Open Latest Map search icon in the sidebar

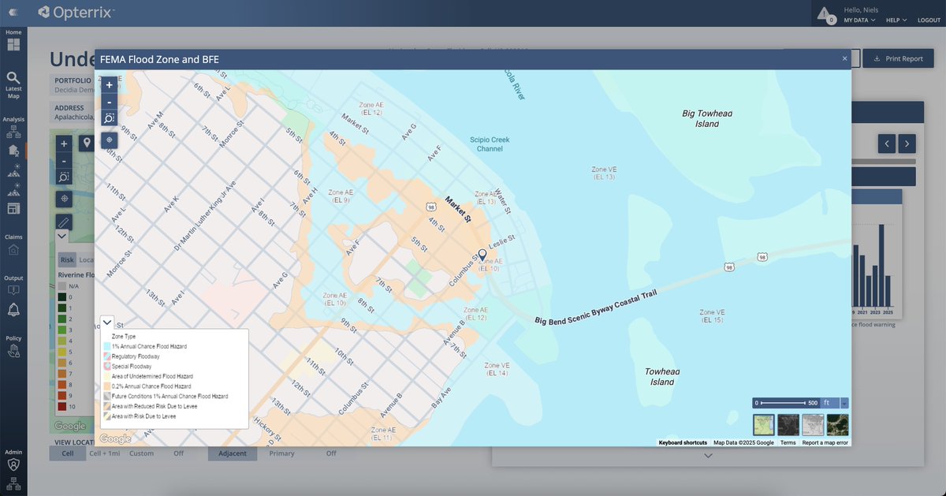pyautogui.click(x=13, y=77)
